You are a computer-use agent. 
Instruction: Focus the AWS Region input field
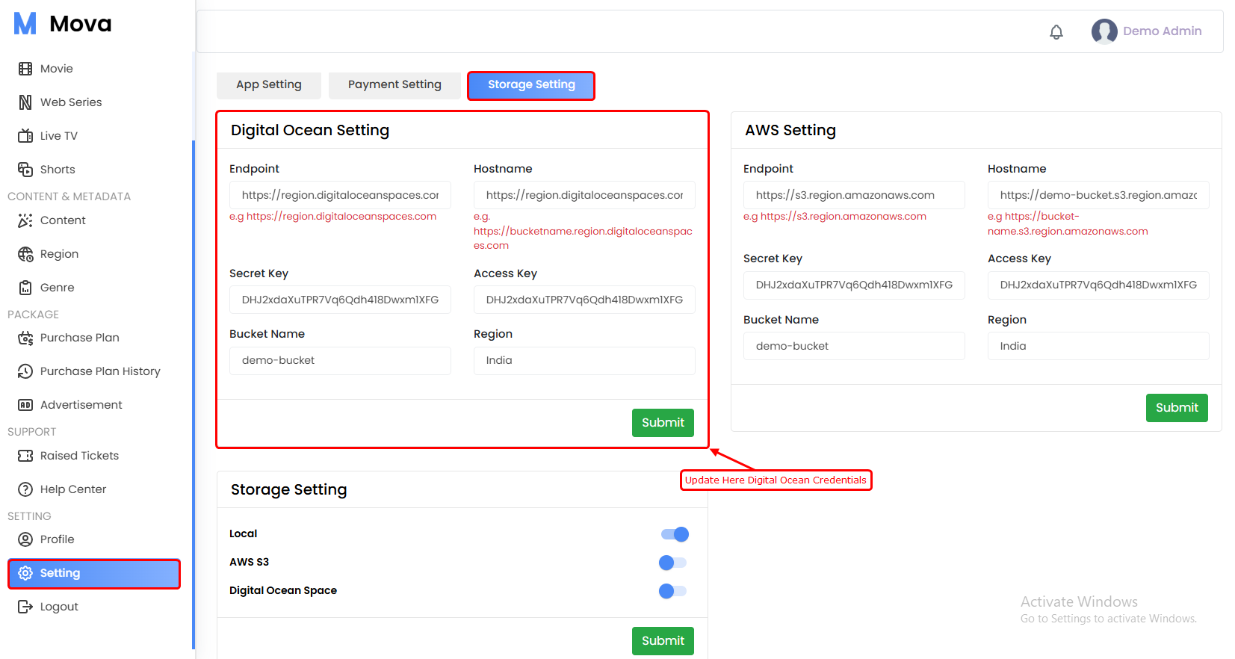pos(1098,347)
